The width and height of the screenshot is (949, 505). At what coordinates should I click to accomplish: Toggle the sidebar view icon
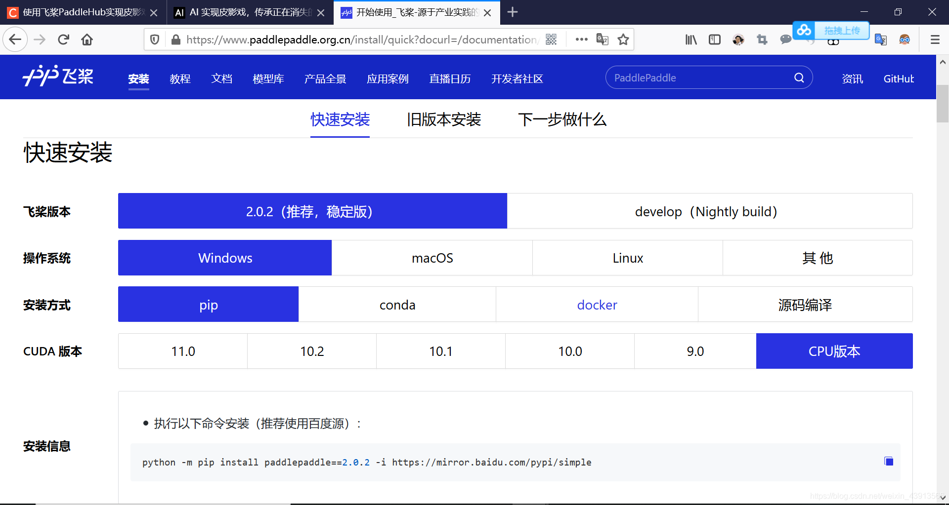(x=715, y=39)
